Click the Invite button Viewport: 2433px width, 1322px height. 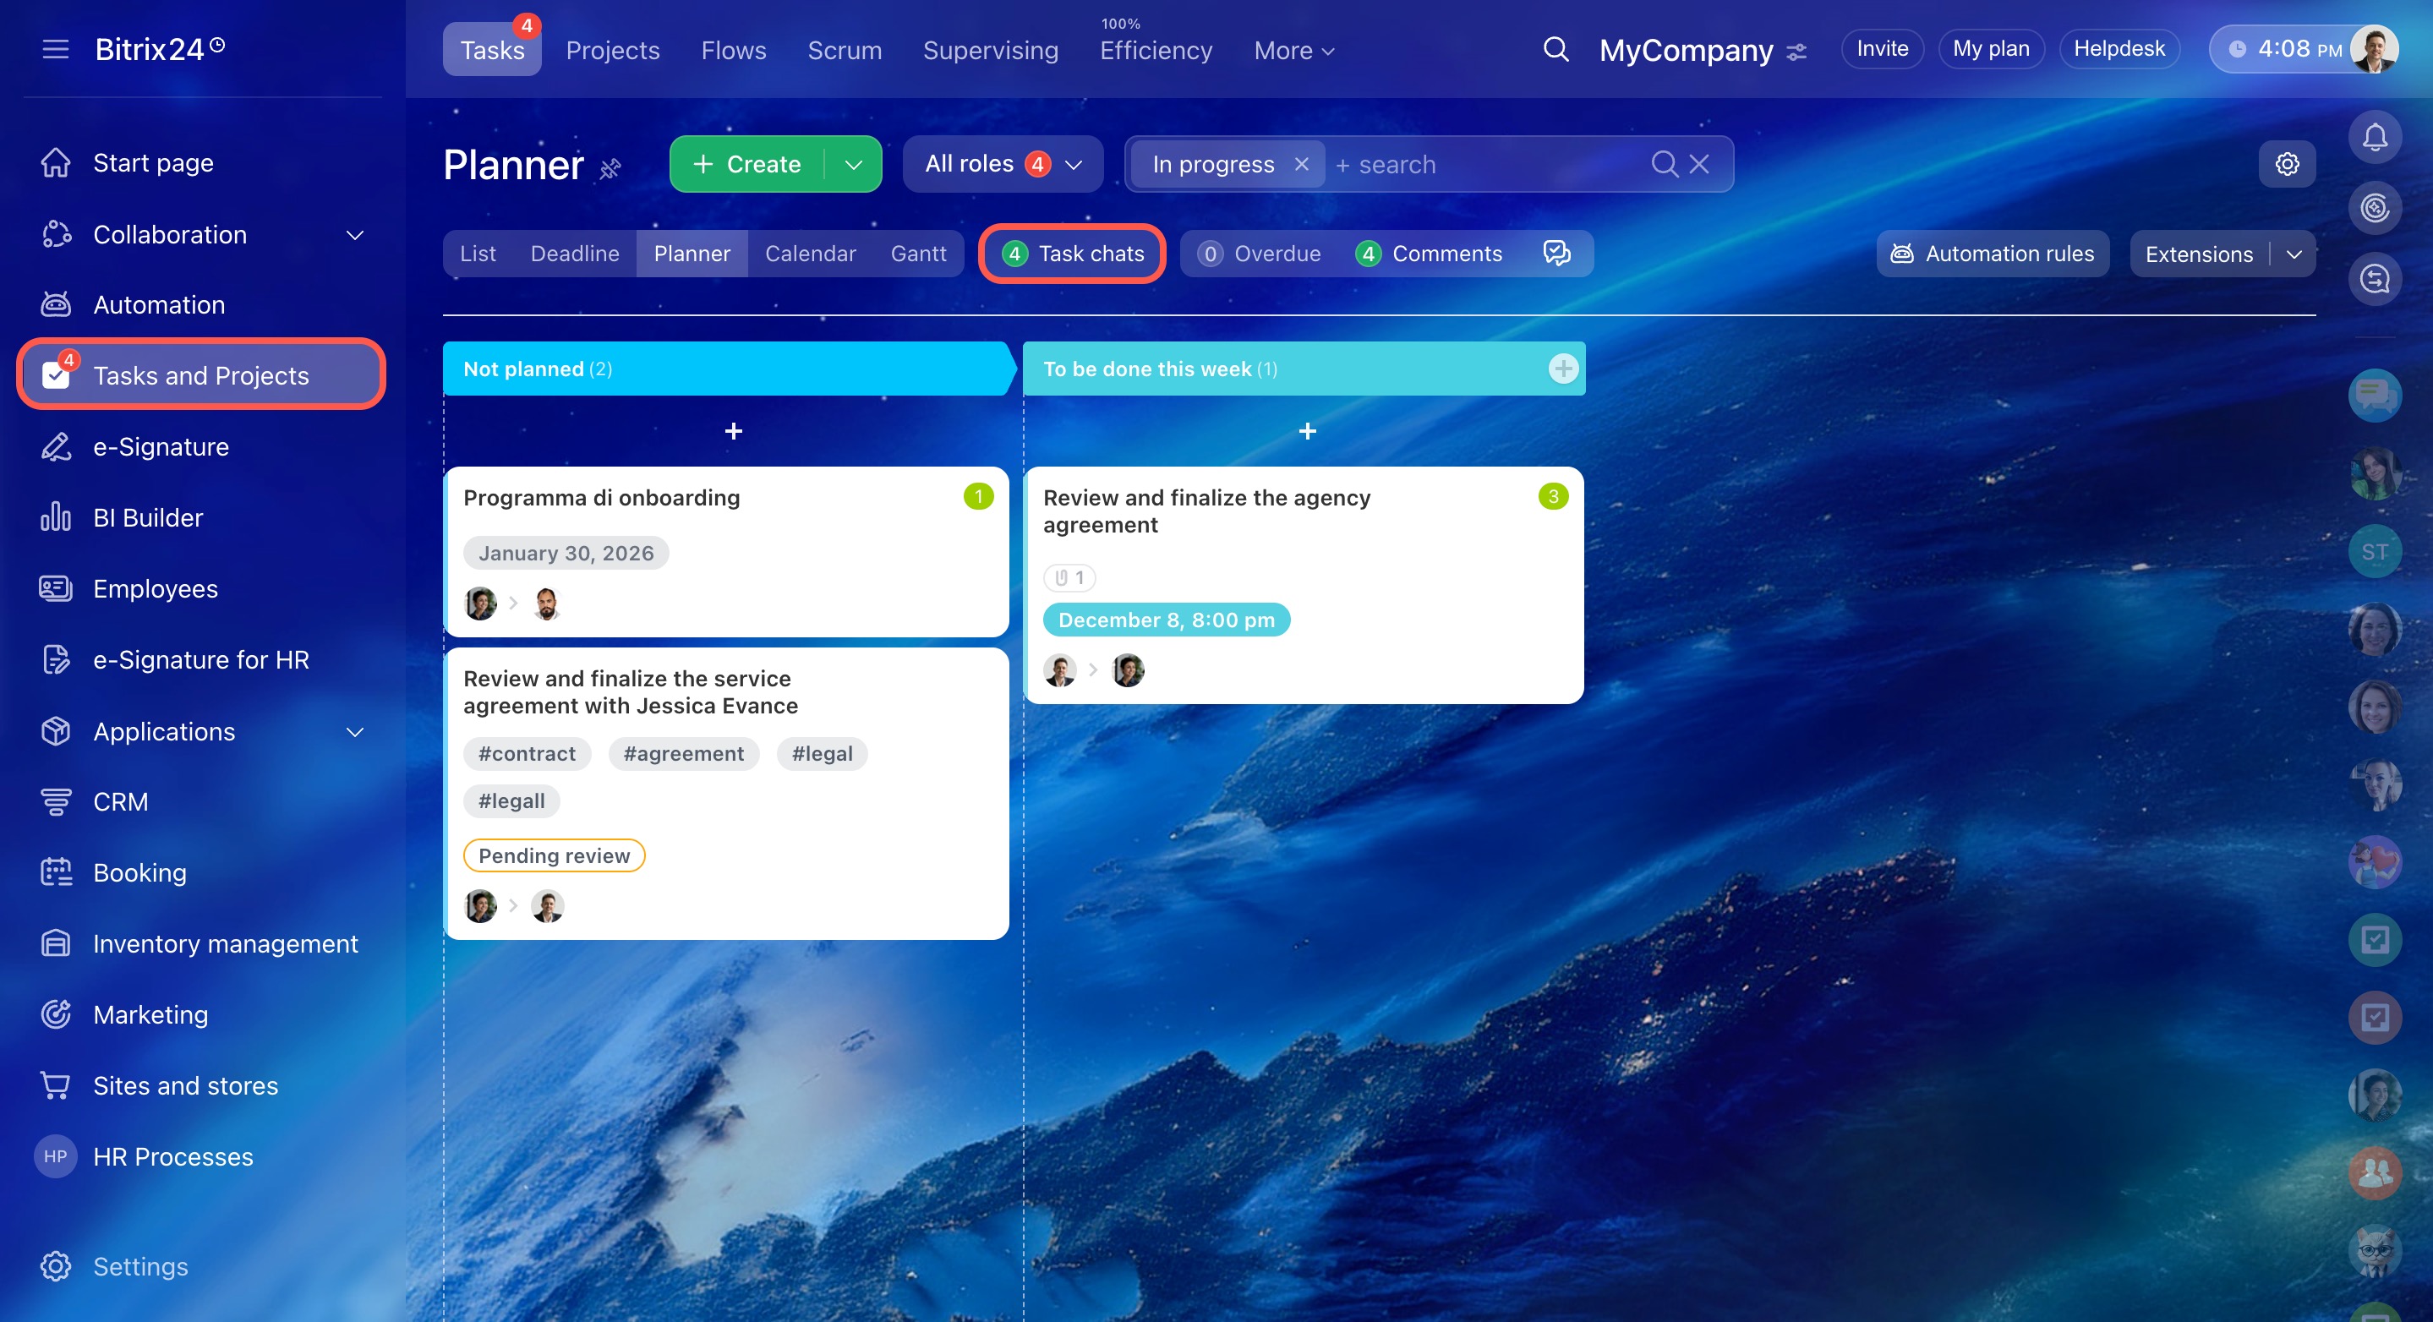[x=1882, y=49]
